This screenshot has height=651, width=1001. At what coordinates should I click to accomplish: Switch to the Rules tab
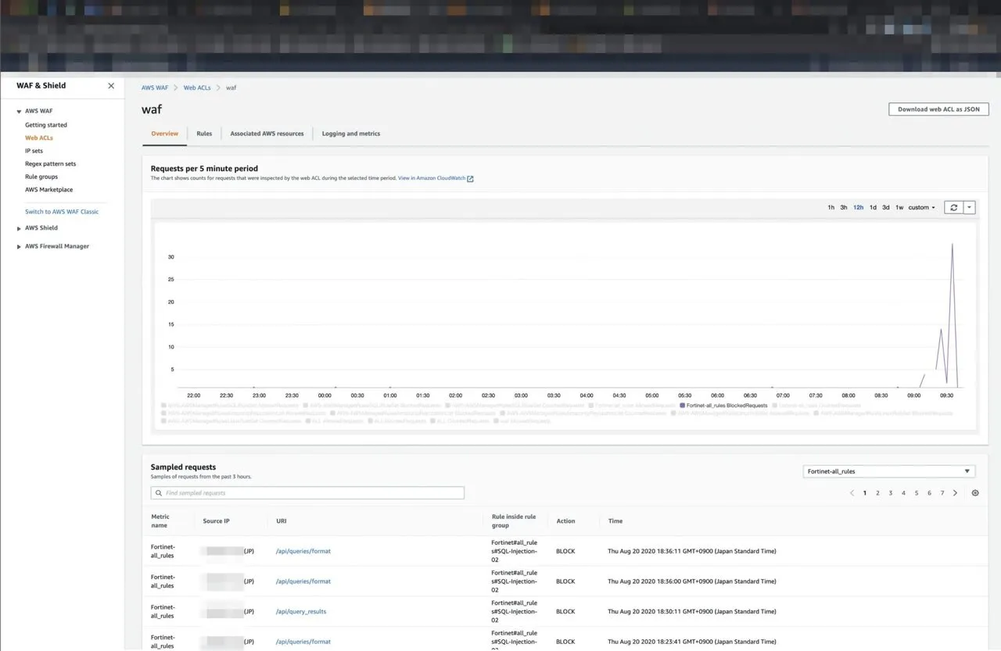[x=204, y=133]
